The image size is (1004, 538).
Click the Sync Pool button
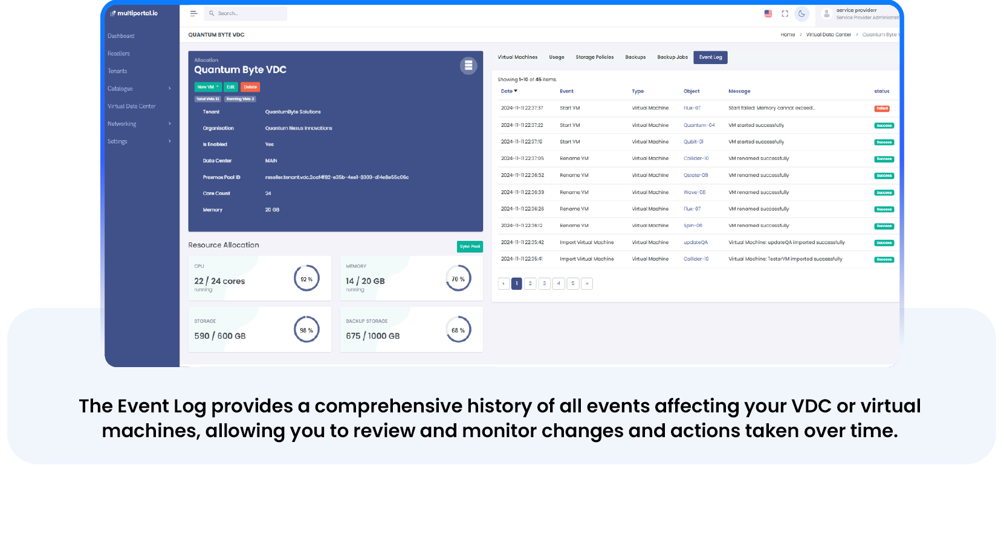coord(469,246)
